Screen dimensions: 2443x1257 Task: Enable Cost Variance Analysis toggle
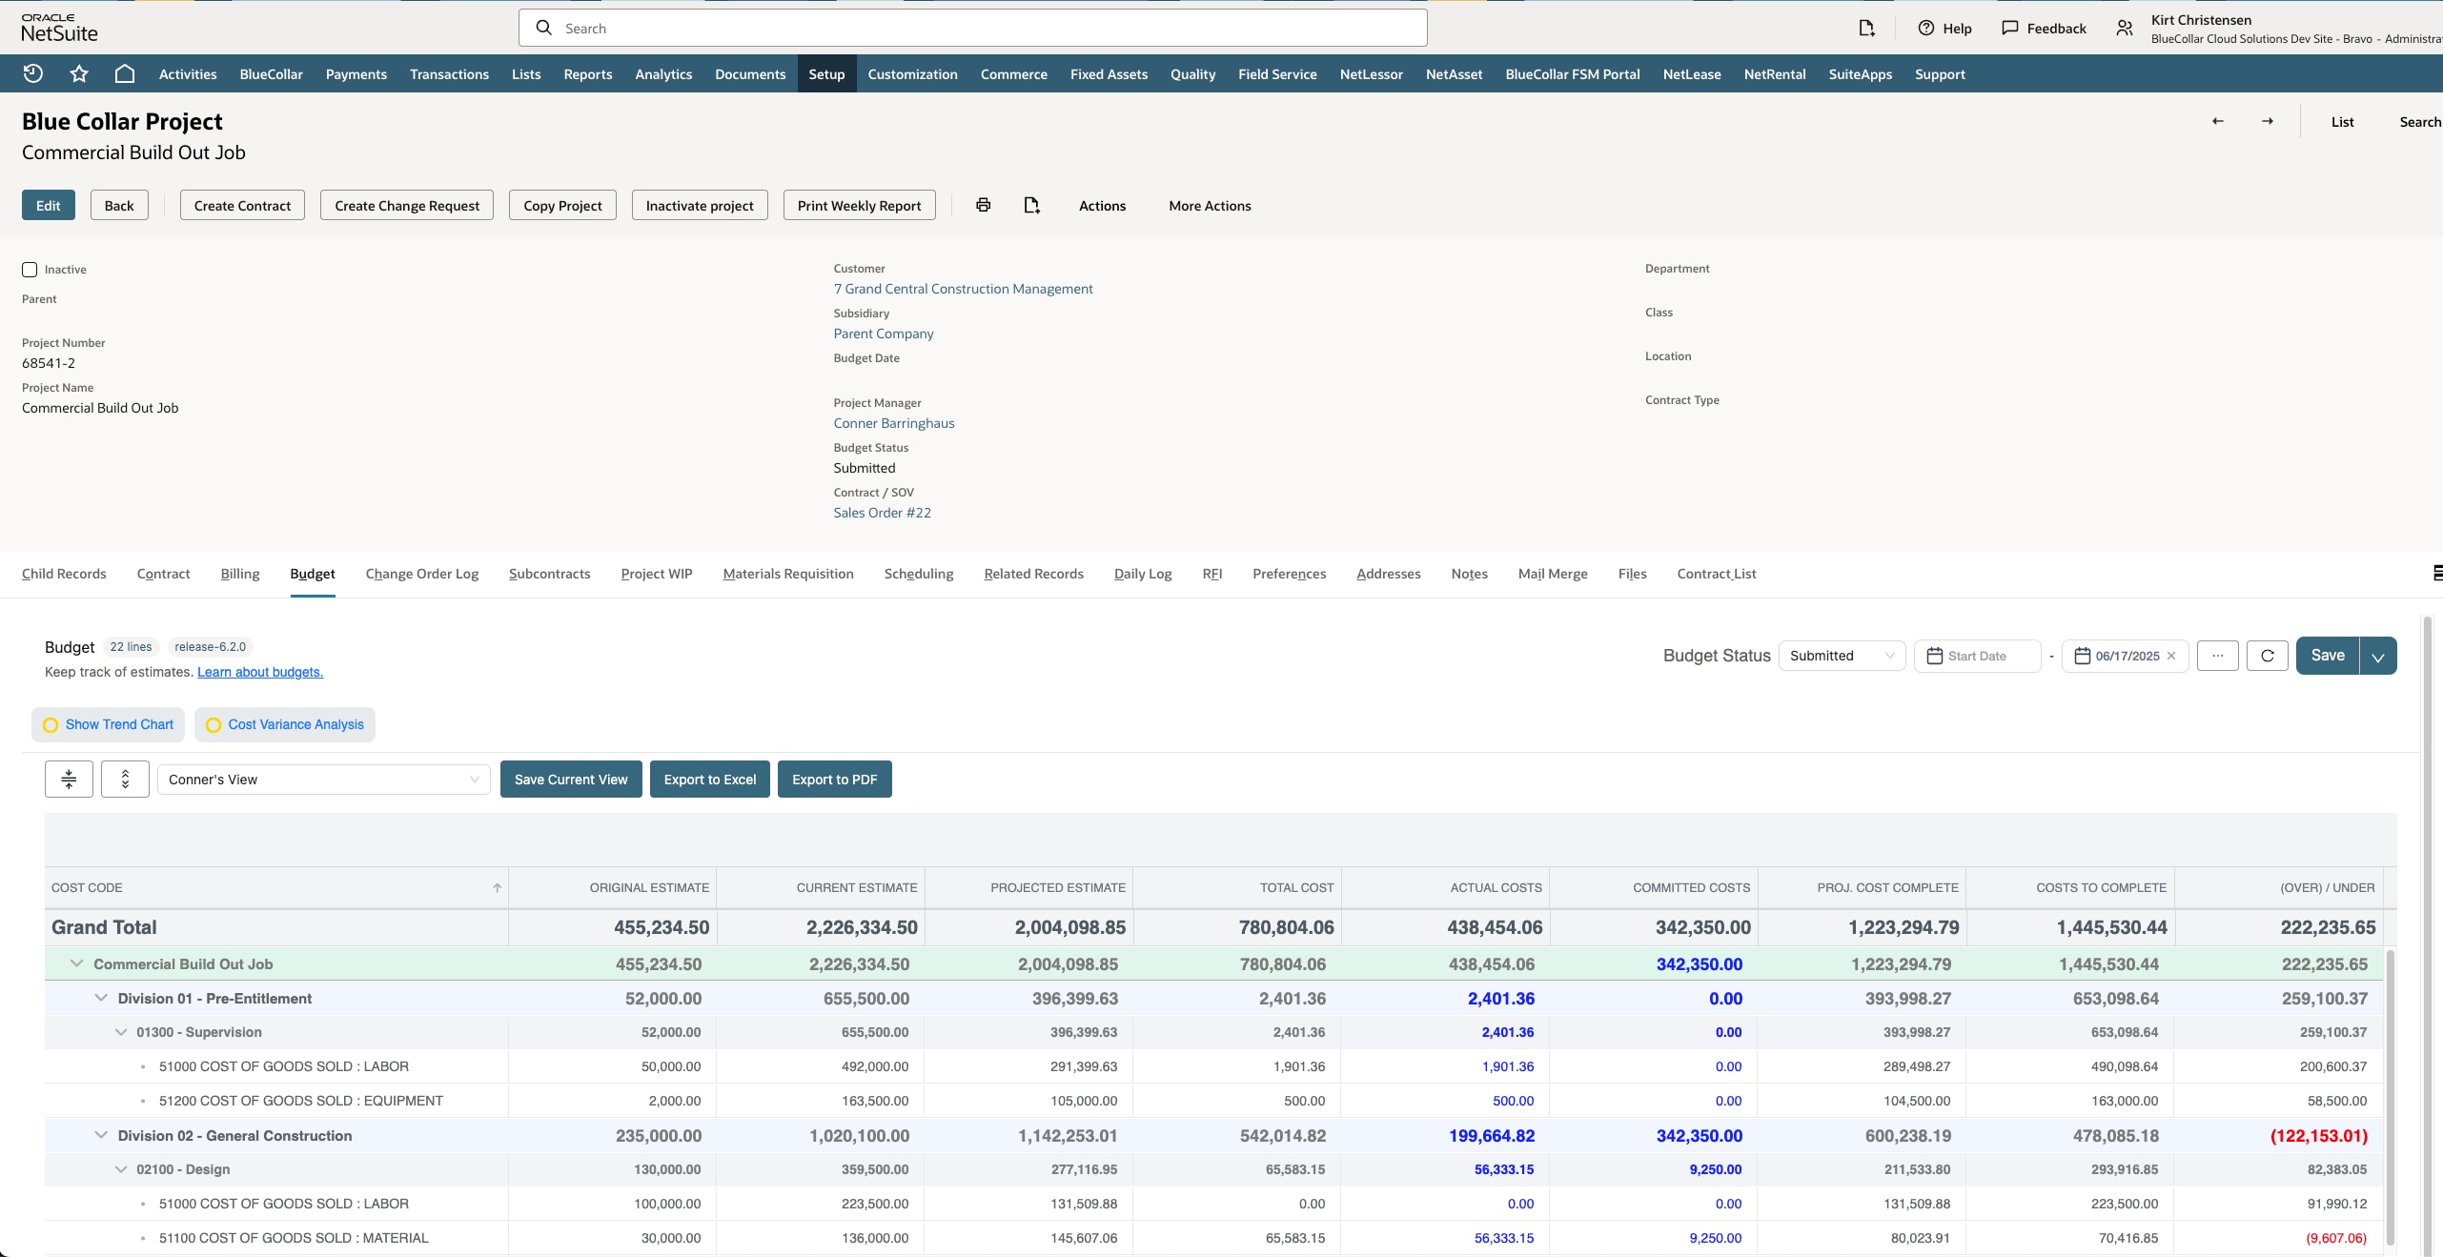[x=285, y=724]
